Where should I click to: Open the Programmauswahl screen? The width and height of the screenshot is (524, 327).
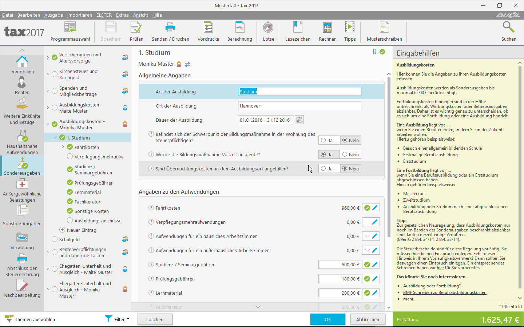[70, 31]
